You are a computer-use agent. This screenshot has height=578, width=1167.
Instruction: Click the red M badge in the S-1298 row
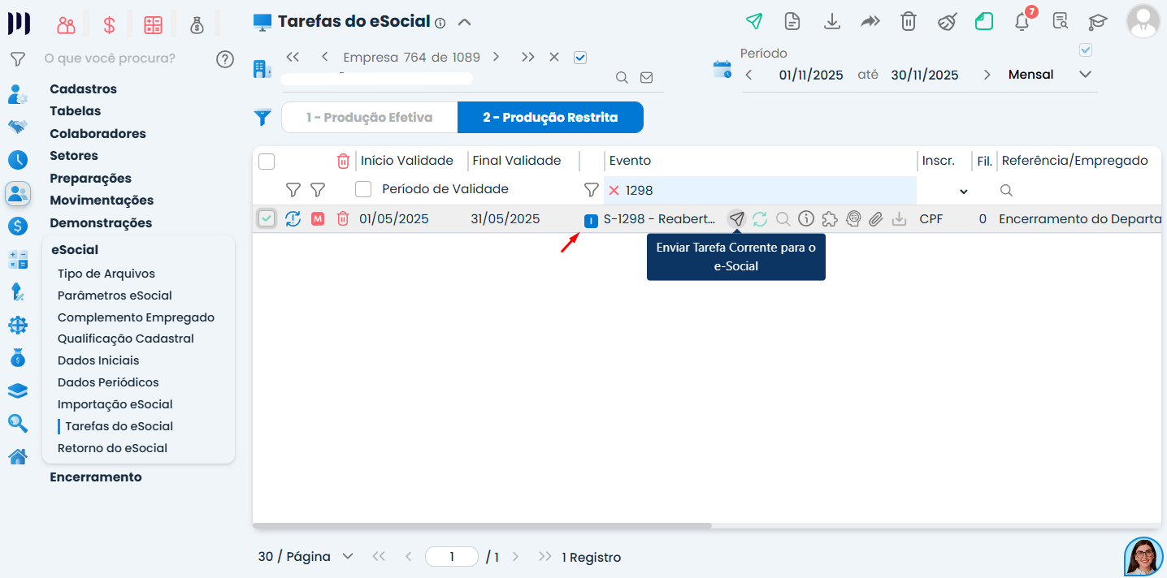click(318, 218)
